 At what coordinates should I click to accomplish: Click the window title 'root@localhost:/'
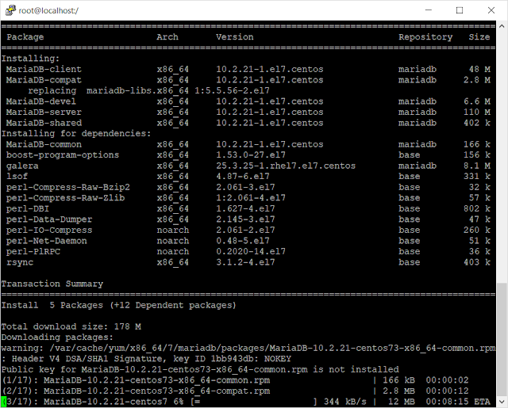tap(48, 10)
